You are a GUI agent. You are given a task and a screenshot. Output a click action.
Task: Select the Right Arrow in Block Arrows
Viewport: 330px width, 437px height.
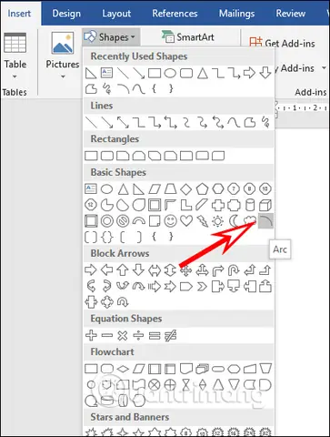pyautogui.click(x=91, y=269)
